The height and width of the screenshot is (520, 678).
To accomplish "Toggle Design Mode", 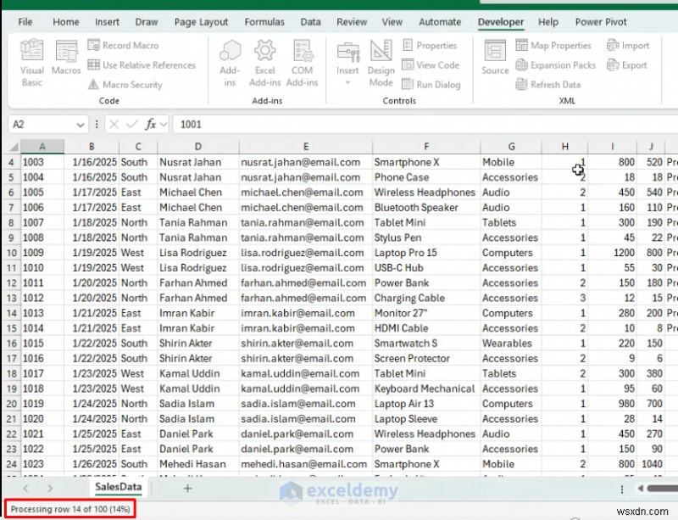I will tap(381, 63).
